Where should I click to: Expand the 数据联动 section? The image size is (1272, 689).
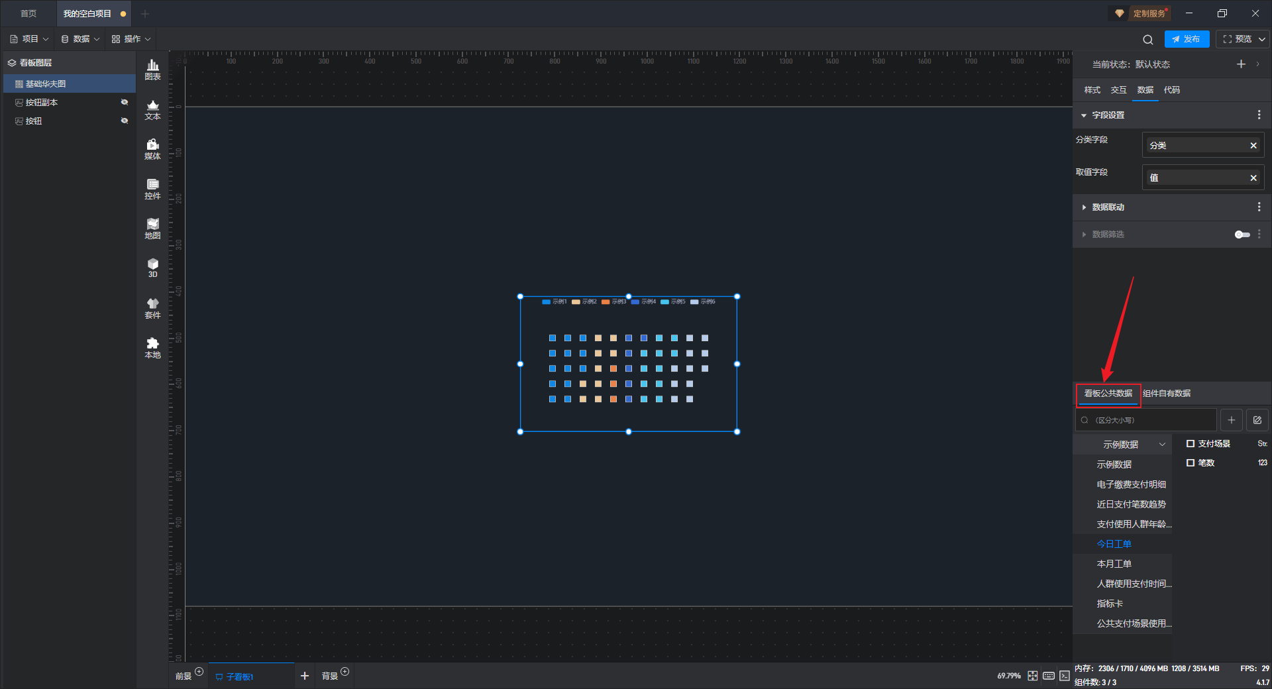[1107, 207]
